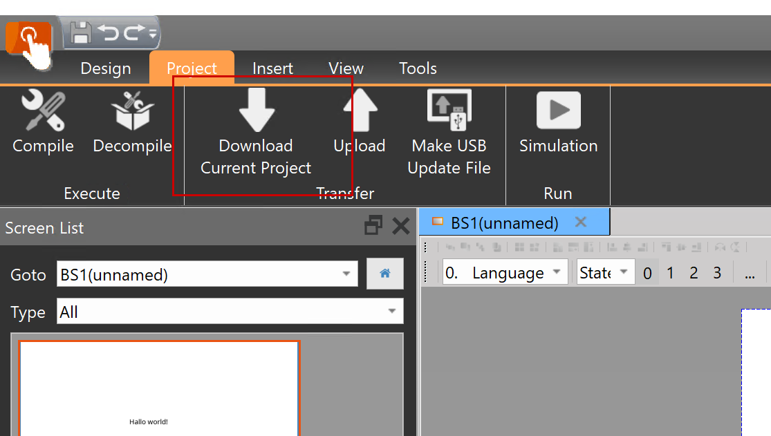This screenshot has height=436, width=771.
Task: Select state 0 toggle button
Action: (647, 273)
